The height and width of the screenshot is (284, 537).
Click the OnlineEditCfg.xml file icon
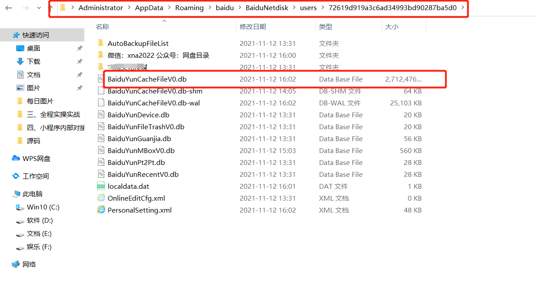101,198
